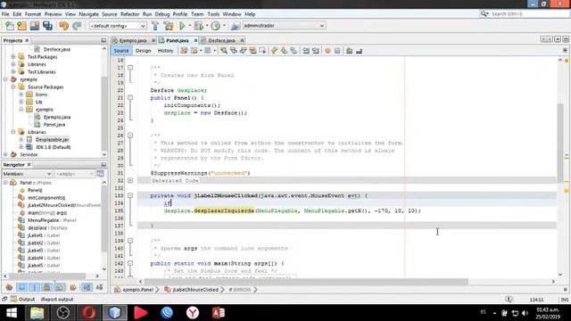This screenshot has width=571, height=321.
Task: Select Ejemplo.java in the Projects tree
Action: (x=57, y=117)
